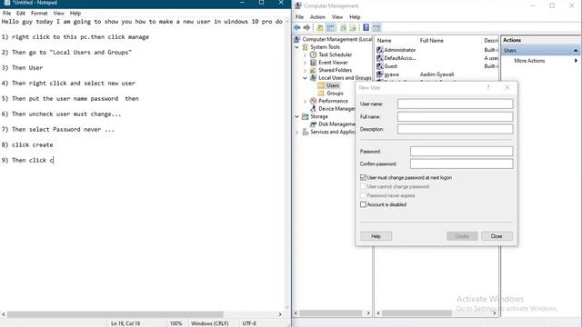Open Computer Management Help menu
The height and width of the screenshot is (327, 582).
(x=355, y=17)
